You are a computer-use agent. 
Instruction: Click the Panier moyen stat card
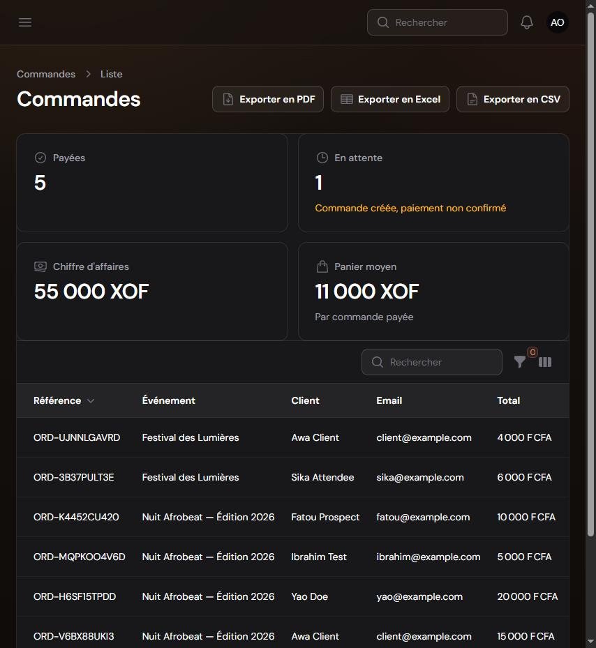(433, 292)
